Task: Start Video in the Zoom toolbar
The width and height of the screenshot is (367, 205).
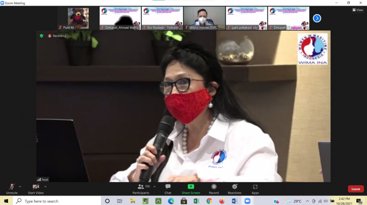Action: pos(36,189)
